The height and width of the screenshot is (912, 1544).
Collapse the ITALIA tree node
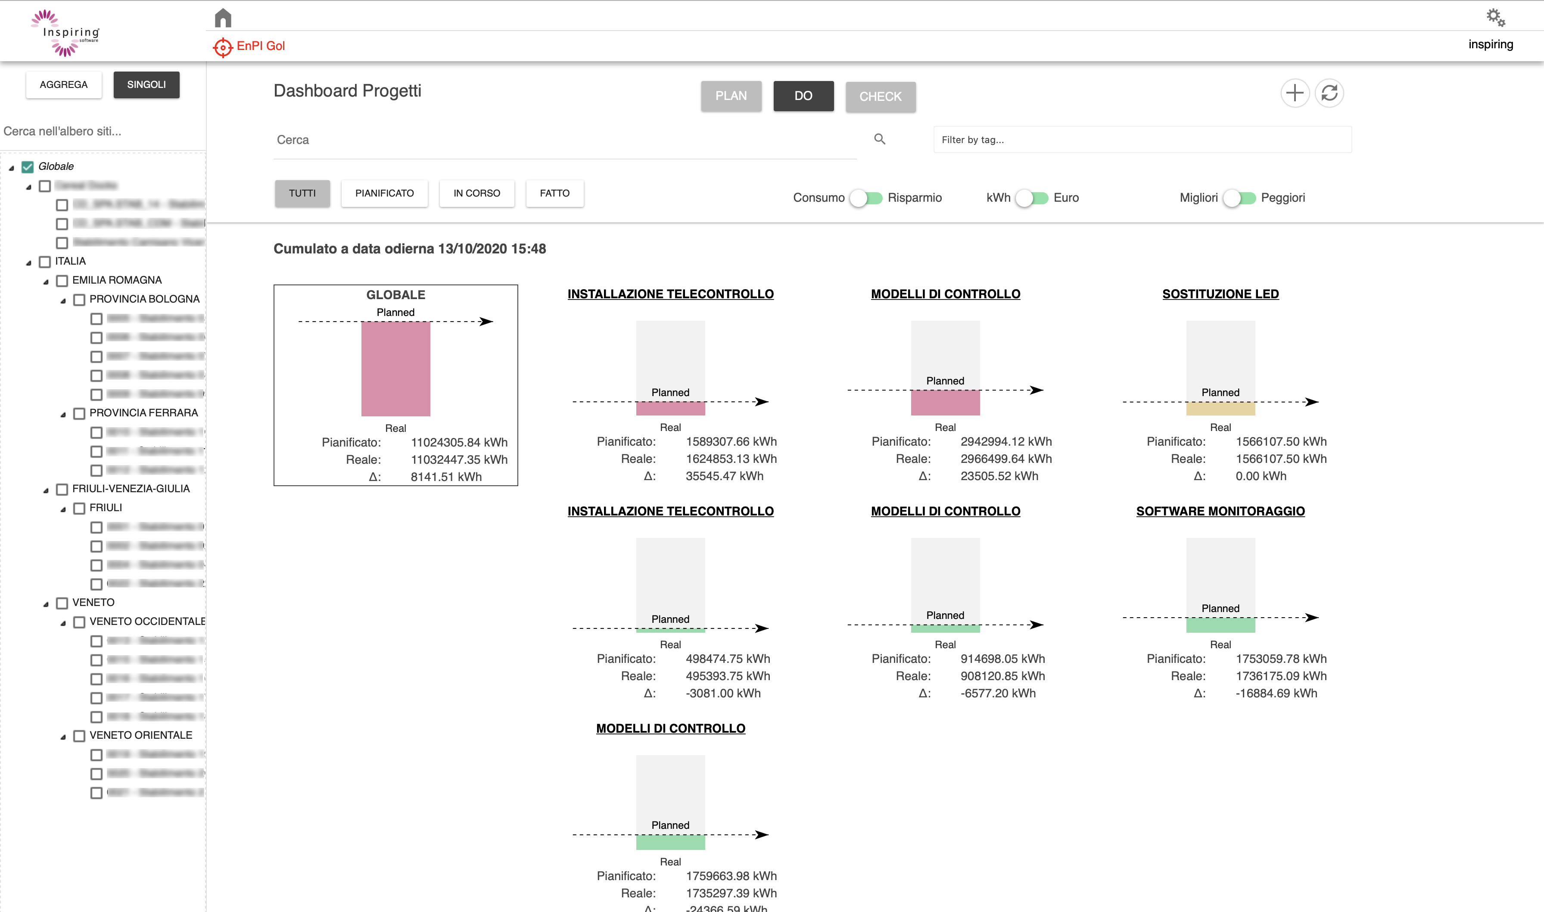coord(28,263)
